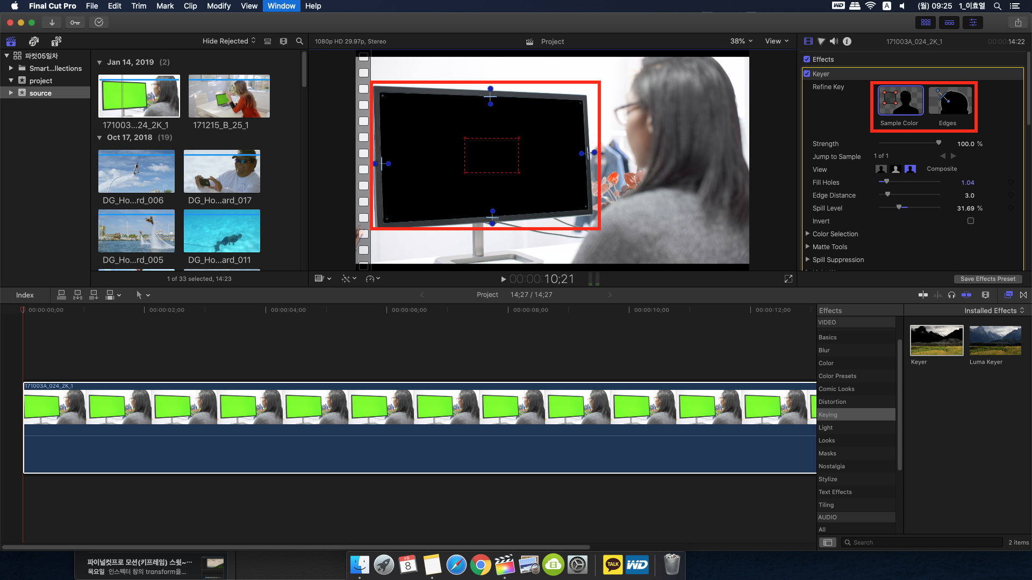
Task: Click the share export icon
Action: coord(1018,23)
